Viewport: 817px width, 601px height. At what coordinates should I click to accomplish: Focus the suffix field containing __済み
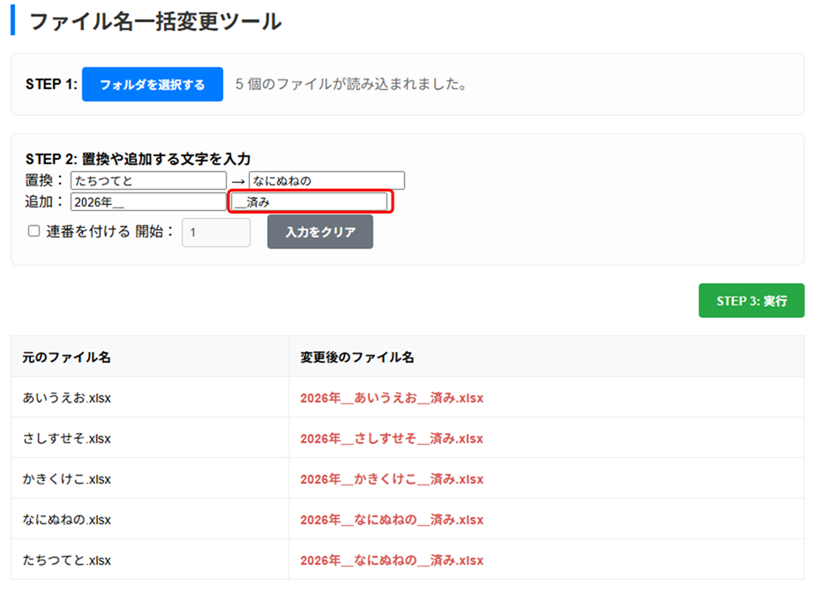(309, 202)
